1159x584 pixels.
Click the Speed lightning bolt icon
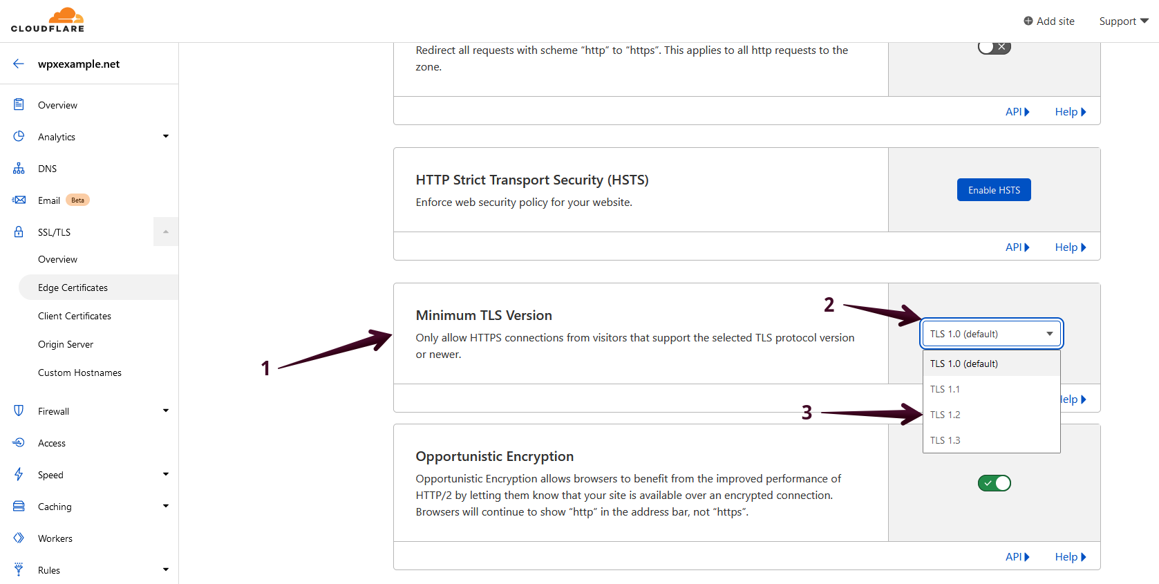(x=19, y=474)
